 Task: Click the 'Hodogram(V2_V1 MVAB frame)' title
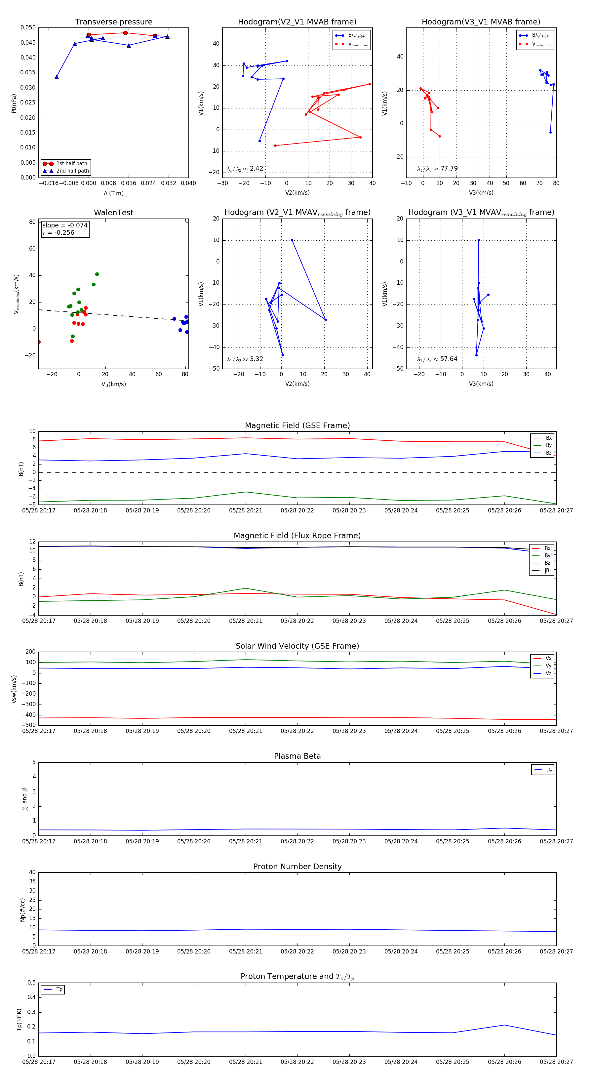[x=297, y=22]
